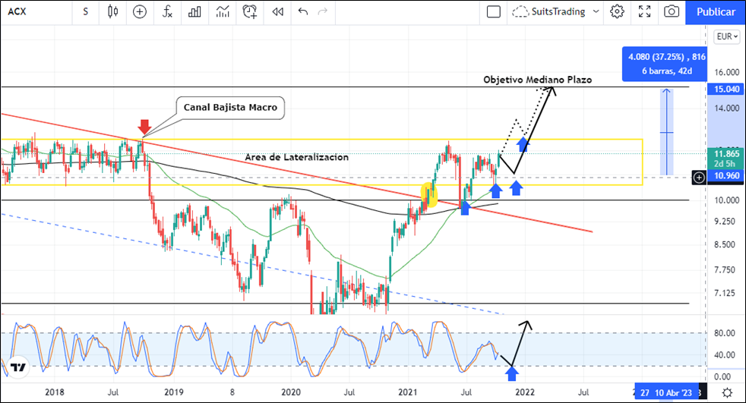Open the EUR currency dropdown
Image resolution: width=746 pixels, height=403 pixels.
tap(727, 36)
